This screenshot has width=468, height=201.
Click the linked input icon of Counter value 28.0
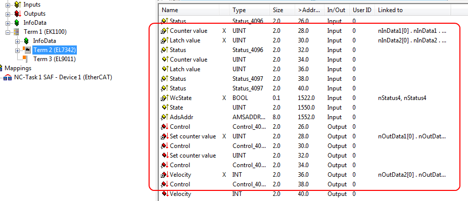(165, 31)
